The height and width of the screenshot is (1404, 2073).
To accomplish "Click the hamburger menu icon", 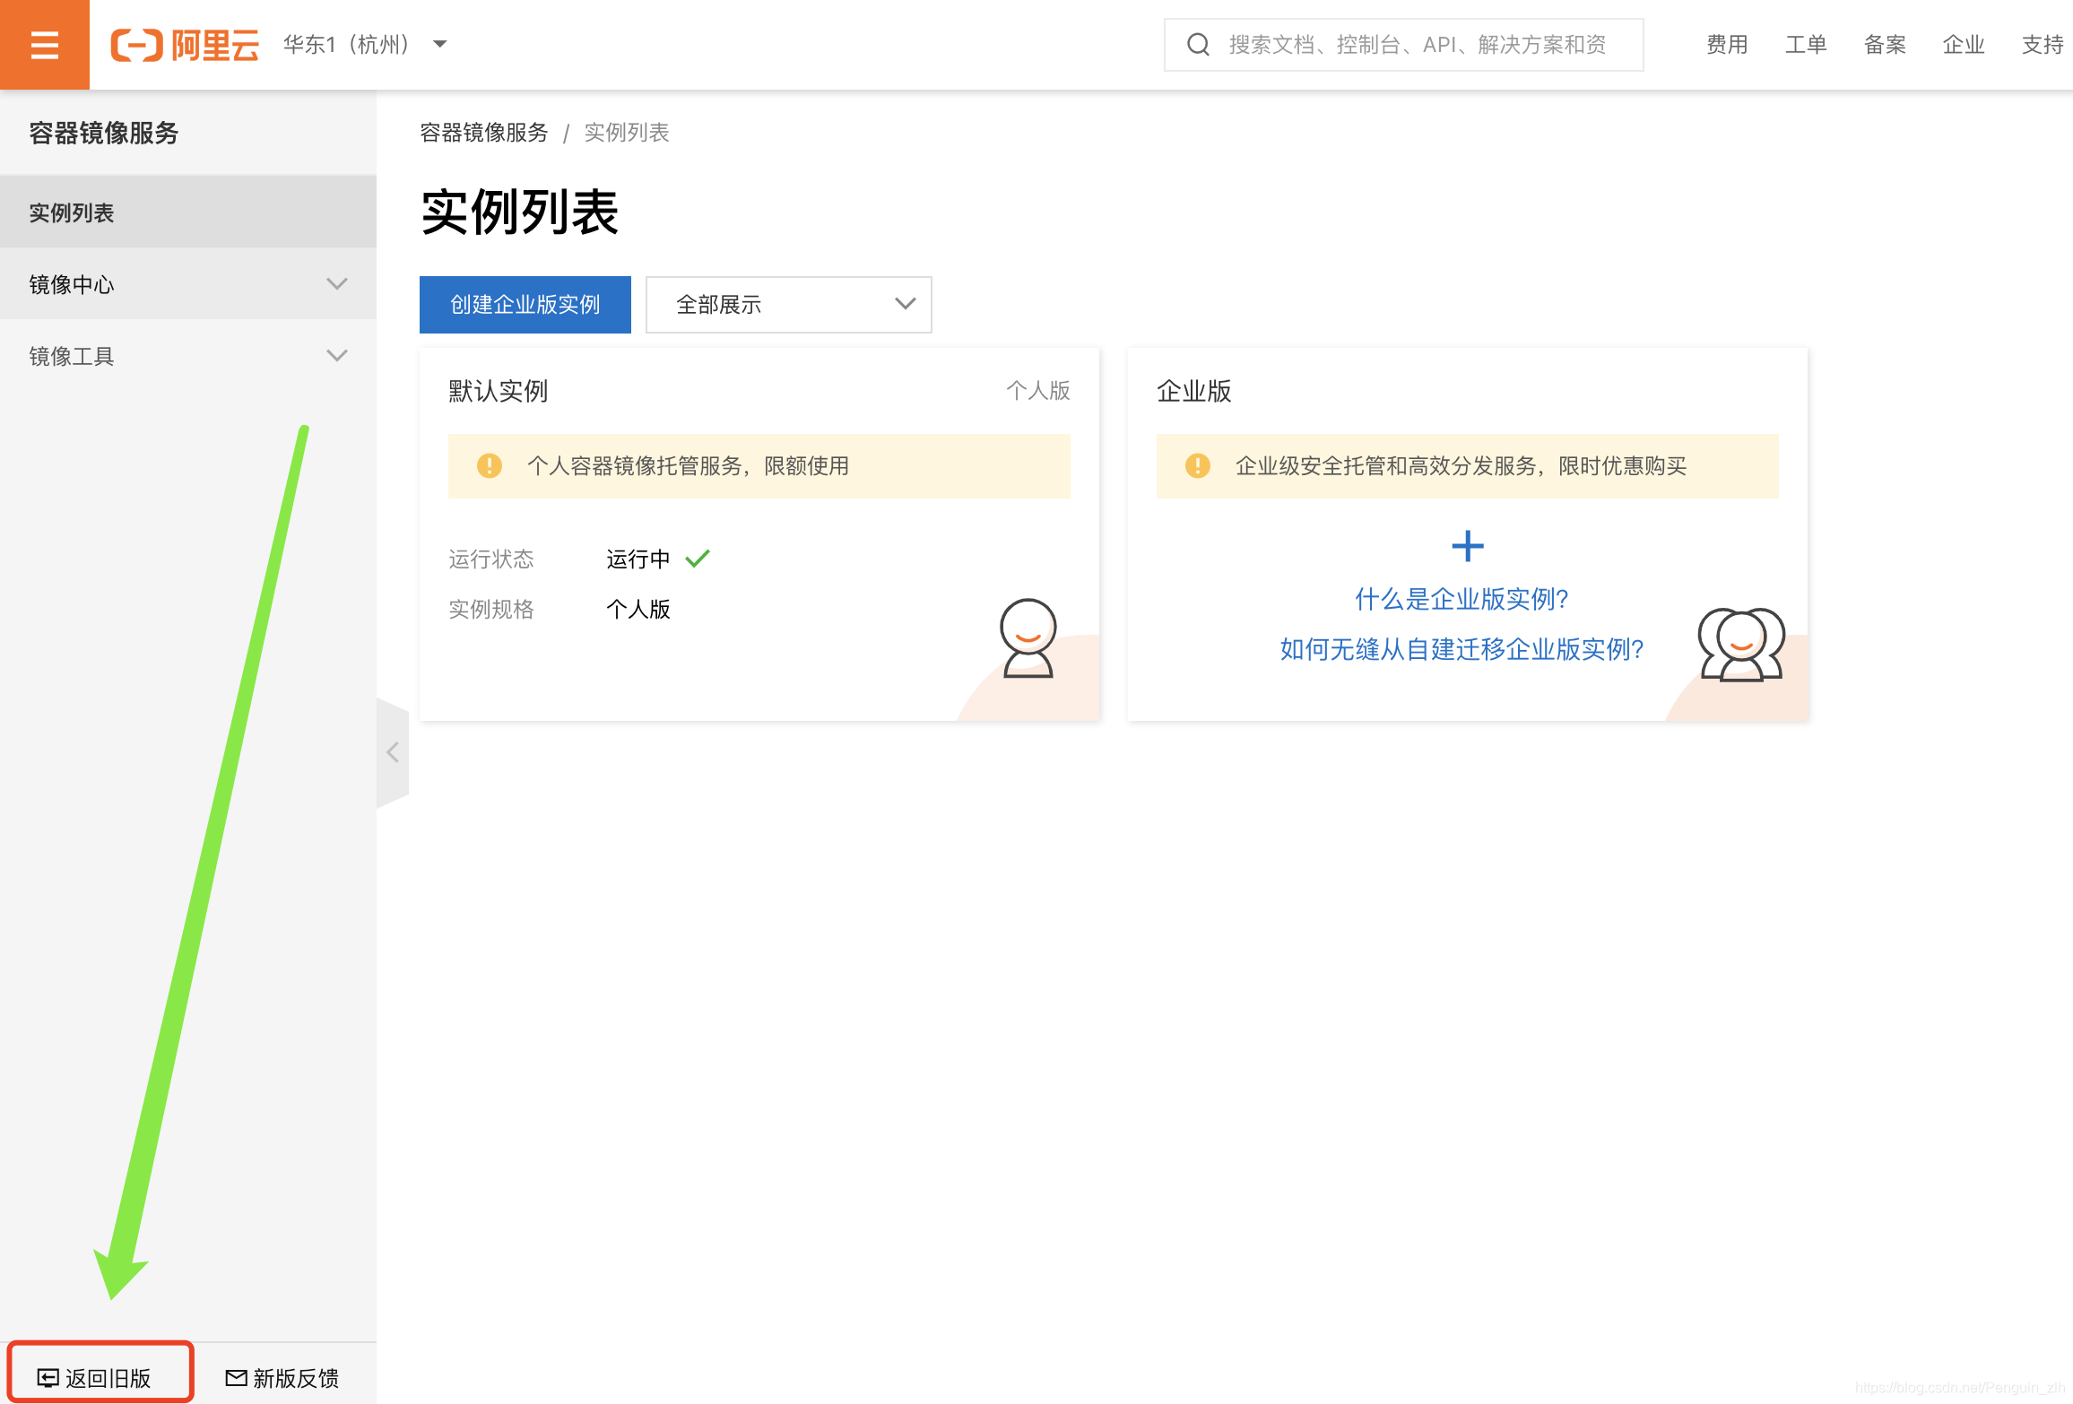I will [44, 42].
